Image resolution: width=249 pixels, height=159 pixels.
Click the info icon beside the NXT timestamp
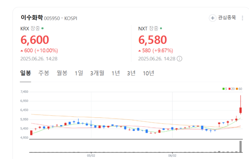(x=179, y=59)
